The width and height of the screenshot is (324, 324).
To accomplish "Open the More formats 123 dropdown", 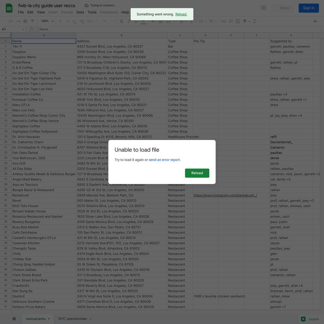I will coord(90,21).
